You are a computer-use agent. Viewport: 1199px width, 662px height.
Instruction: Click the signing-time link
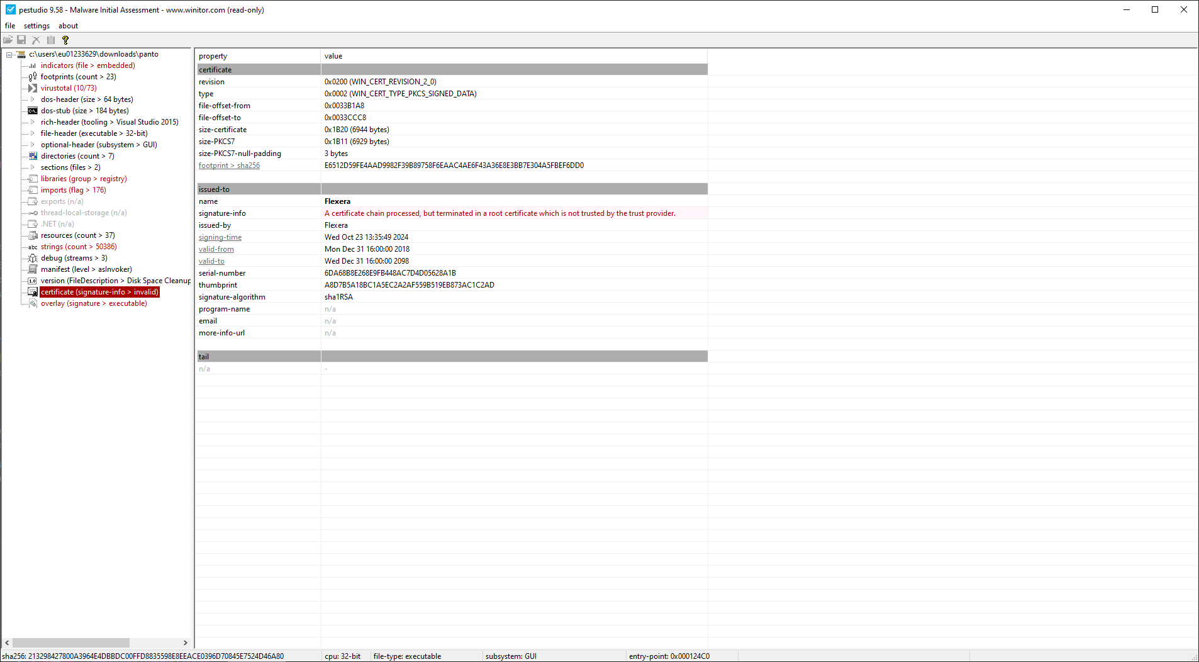coord(220,237)
